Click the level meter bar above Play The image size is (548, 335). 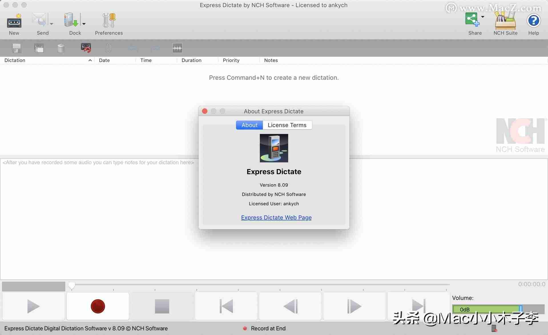pyautogui.click(x=34, y=286)
